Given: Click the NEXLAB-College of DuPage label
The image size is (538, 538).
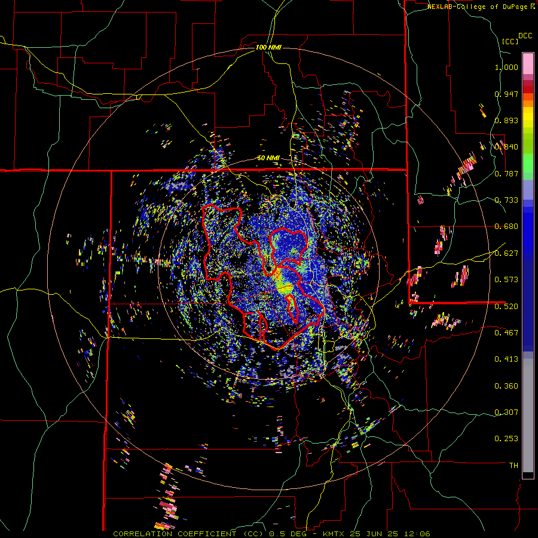Looking at the screenshot, I should (478, 7).
